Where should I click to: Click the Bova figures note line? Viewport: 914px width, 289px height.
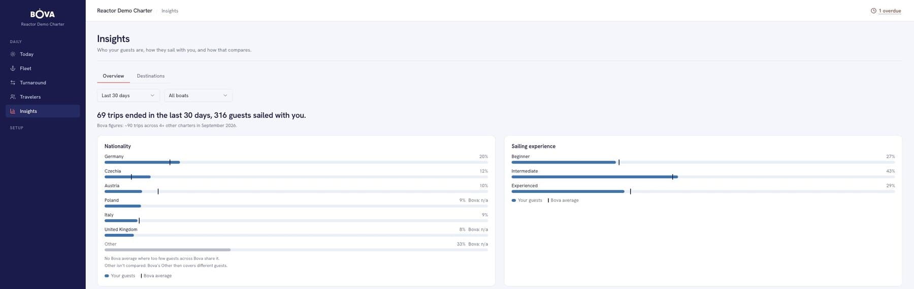pyautogui.click(x=167, y=126)
